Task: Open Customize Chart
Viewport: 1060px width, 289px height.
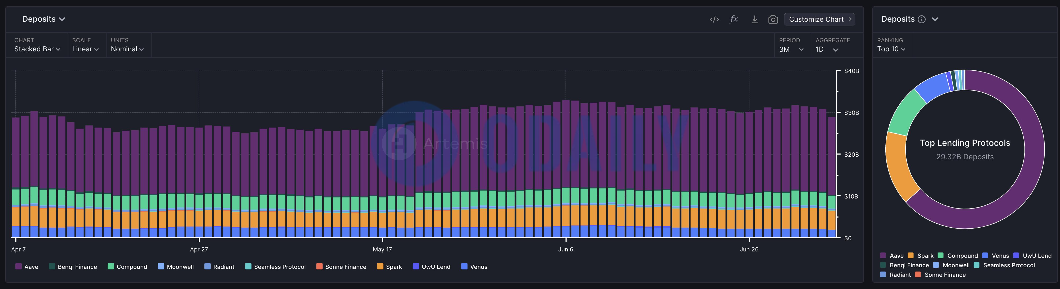Action: pos(819,19)
